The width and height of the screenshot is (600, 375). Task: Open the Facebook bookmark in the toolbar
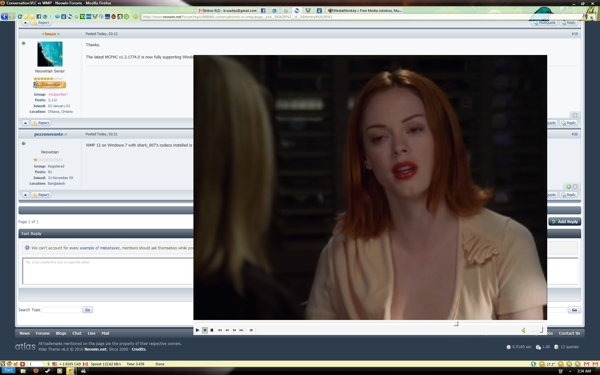pyautogui.click(x=39, y=17)
